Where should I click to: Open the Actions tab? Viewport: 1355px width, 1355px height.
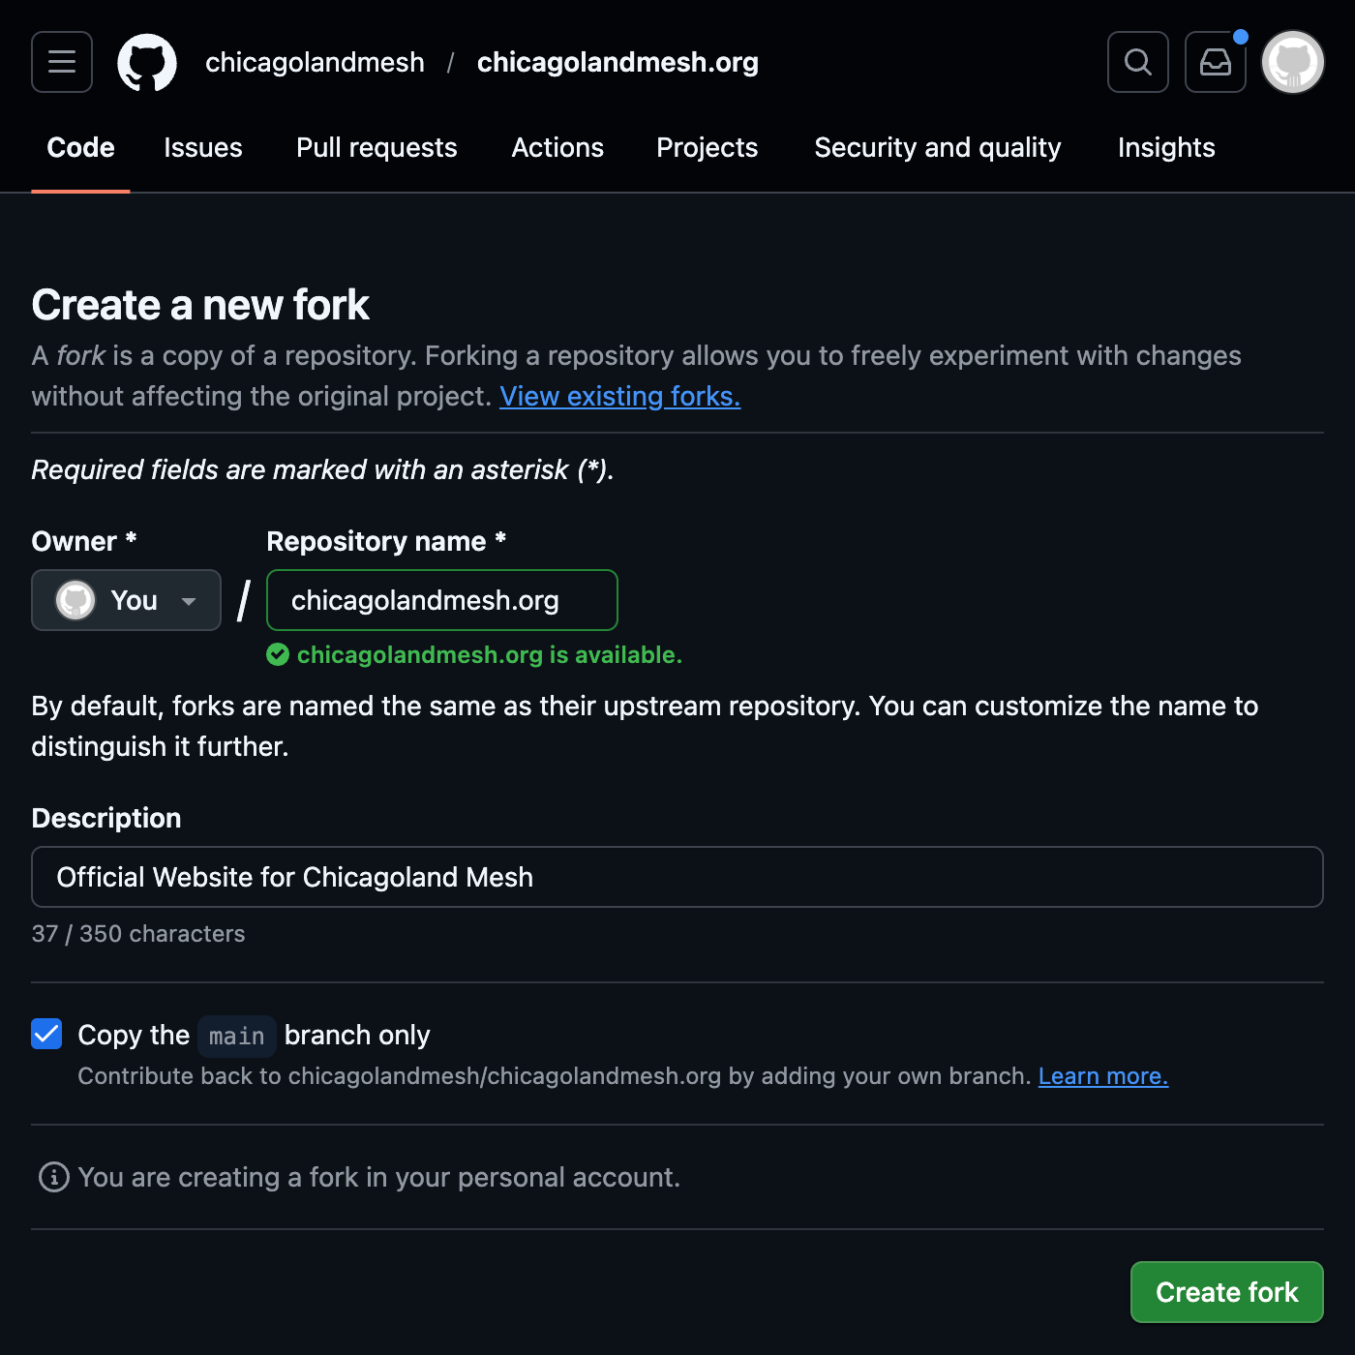pos(557,147)
